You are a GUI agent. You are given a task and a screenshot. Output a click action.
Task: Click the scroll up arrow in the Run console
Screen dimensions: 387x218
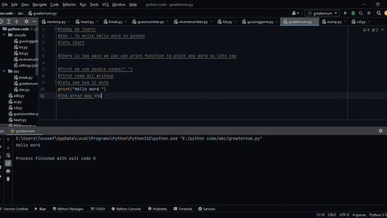click(8, 140)
